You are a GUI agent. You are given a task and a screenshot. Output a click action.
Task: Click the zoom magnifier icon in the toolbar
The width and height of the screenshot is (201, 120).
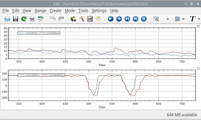pyautogui.click(x=156, y=19)
